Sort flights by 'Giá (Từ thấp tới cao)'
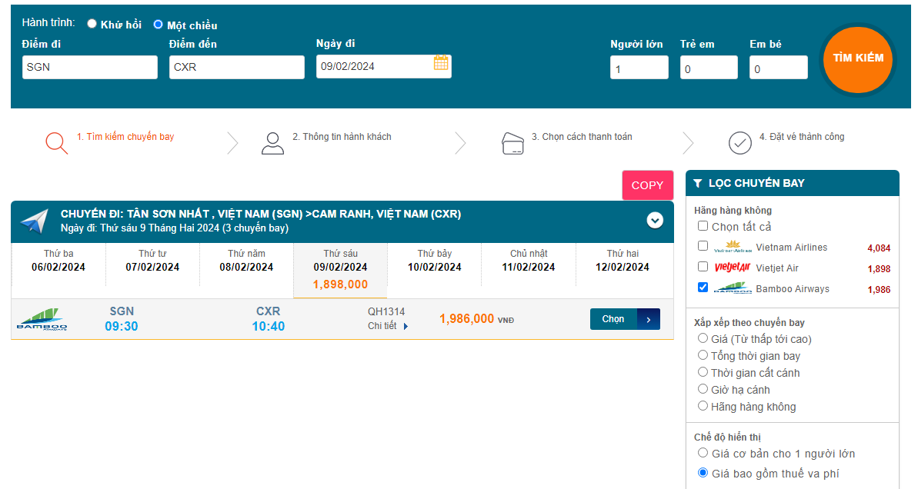This screenshot has height=489, width=918. 703,338
